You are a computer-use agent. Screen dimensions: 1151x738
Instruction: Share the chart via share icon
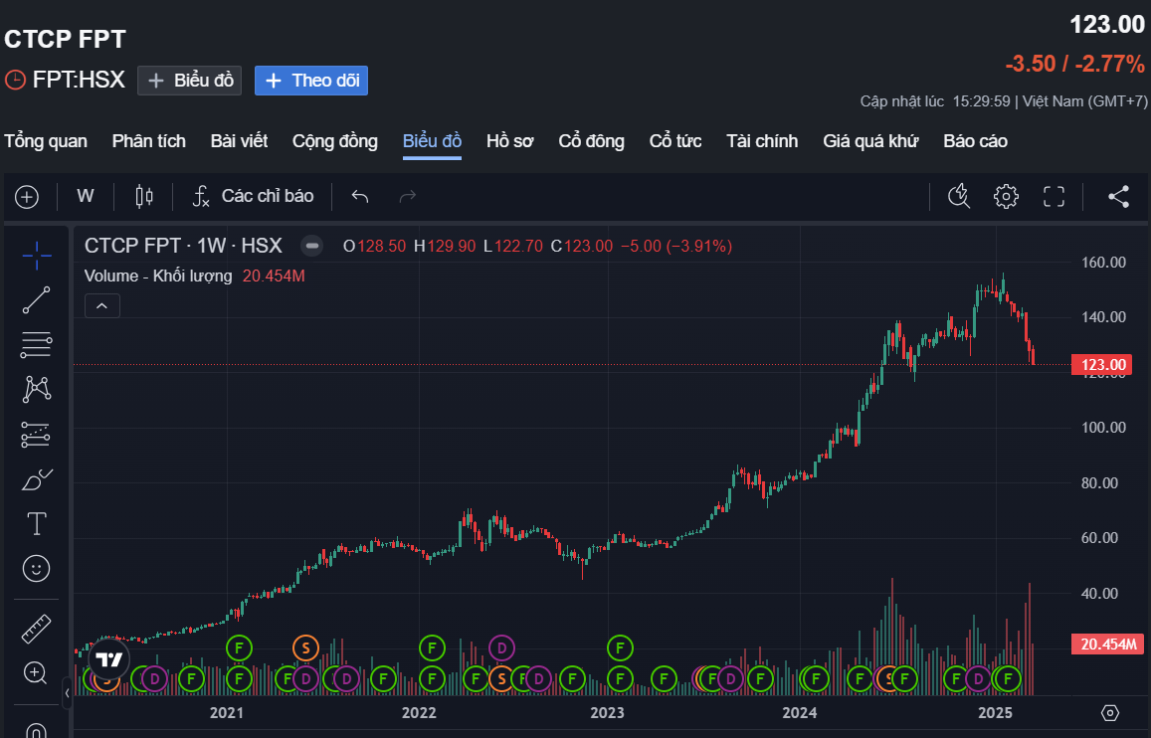click(x=1118, y=196)
